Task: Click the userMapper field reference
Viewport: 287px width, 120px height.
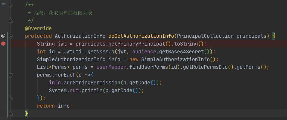Action: tap(111, 67)
